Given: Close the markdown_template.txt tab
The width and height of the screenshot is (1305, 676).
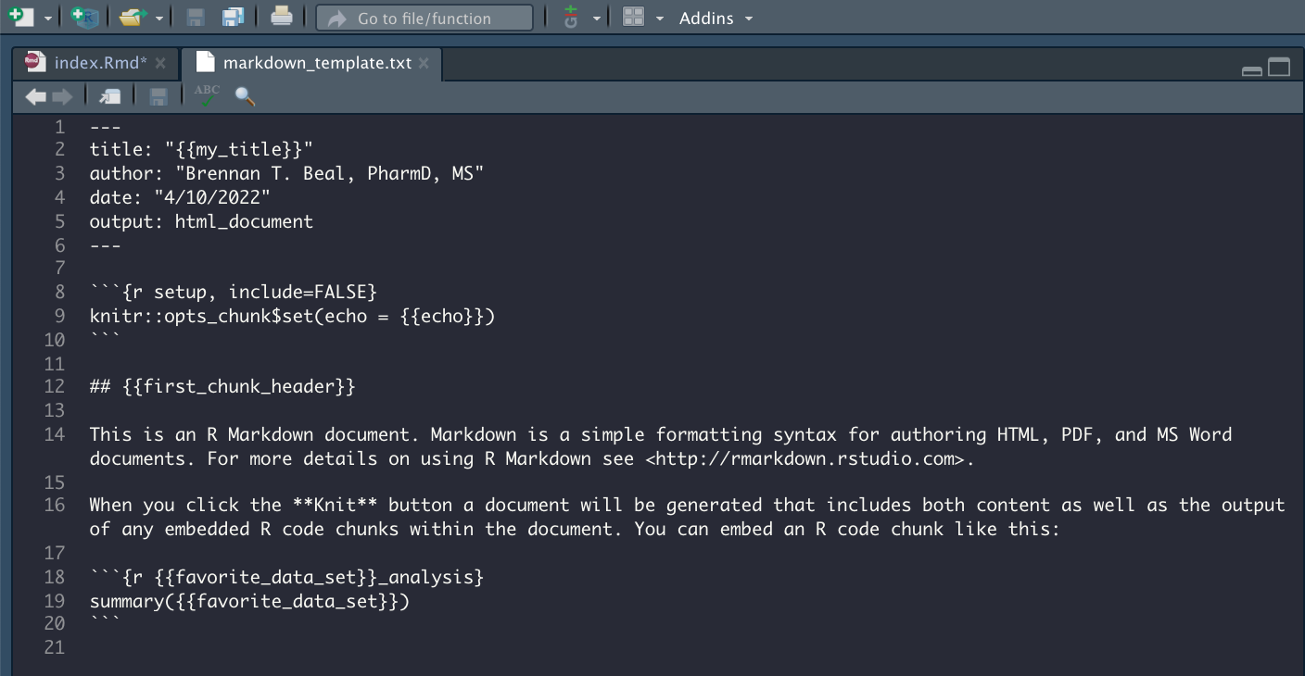Looking at the screenshot, I should click(424, 63).
